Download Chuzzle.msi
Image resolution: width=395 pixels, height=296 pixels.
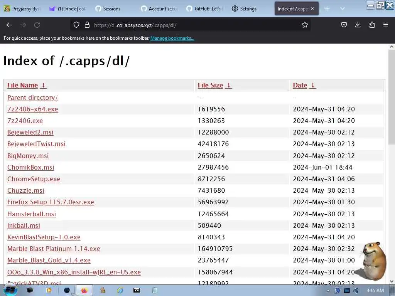[x=26, y=190]
